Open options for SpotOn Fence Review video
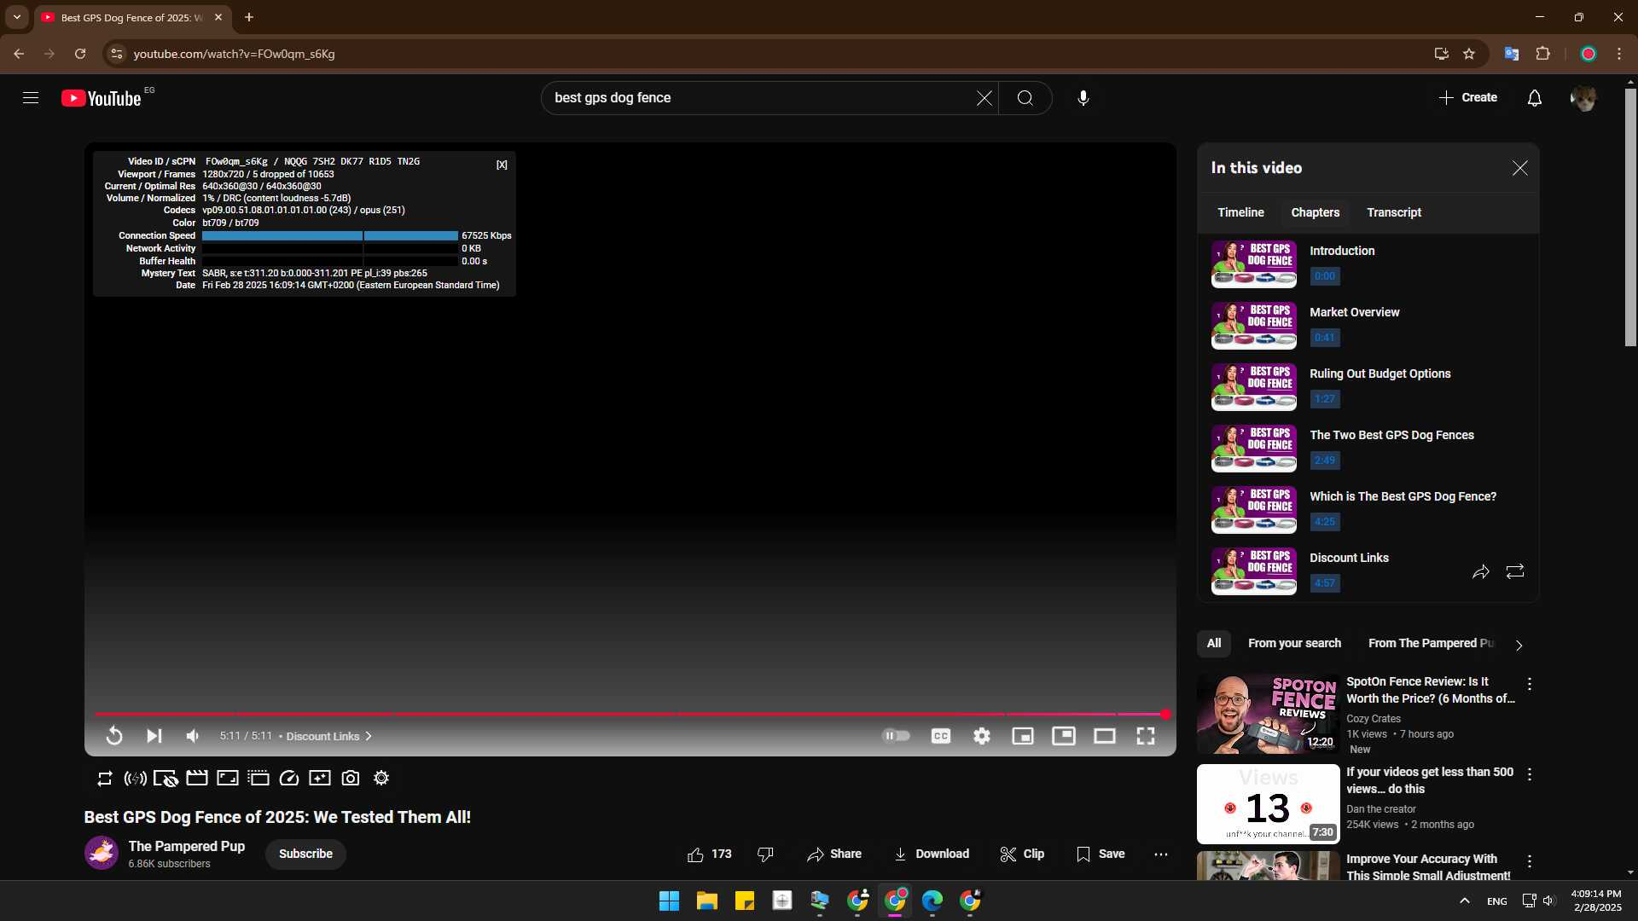 1530,685
